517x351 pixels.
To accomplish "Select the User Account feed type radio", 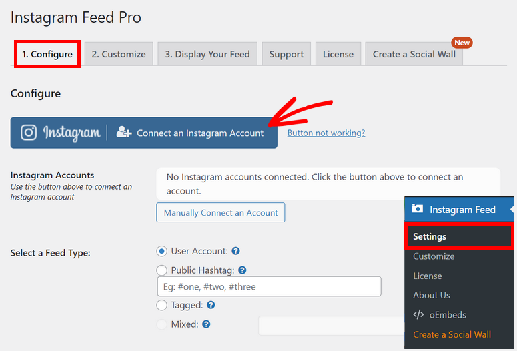I will pyautogui.click(x=161, y=252).
